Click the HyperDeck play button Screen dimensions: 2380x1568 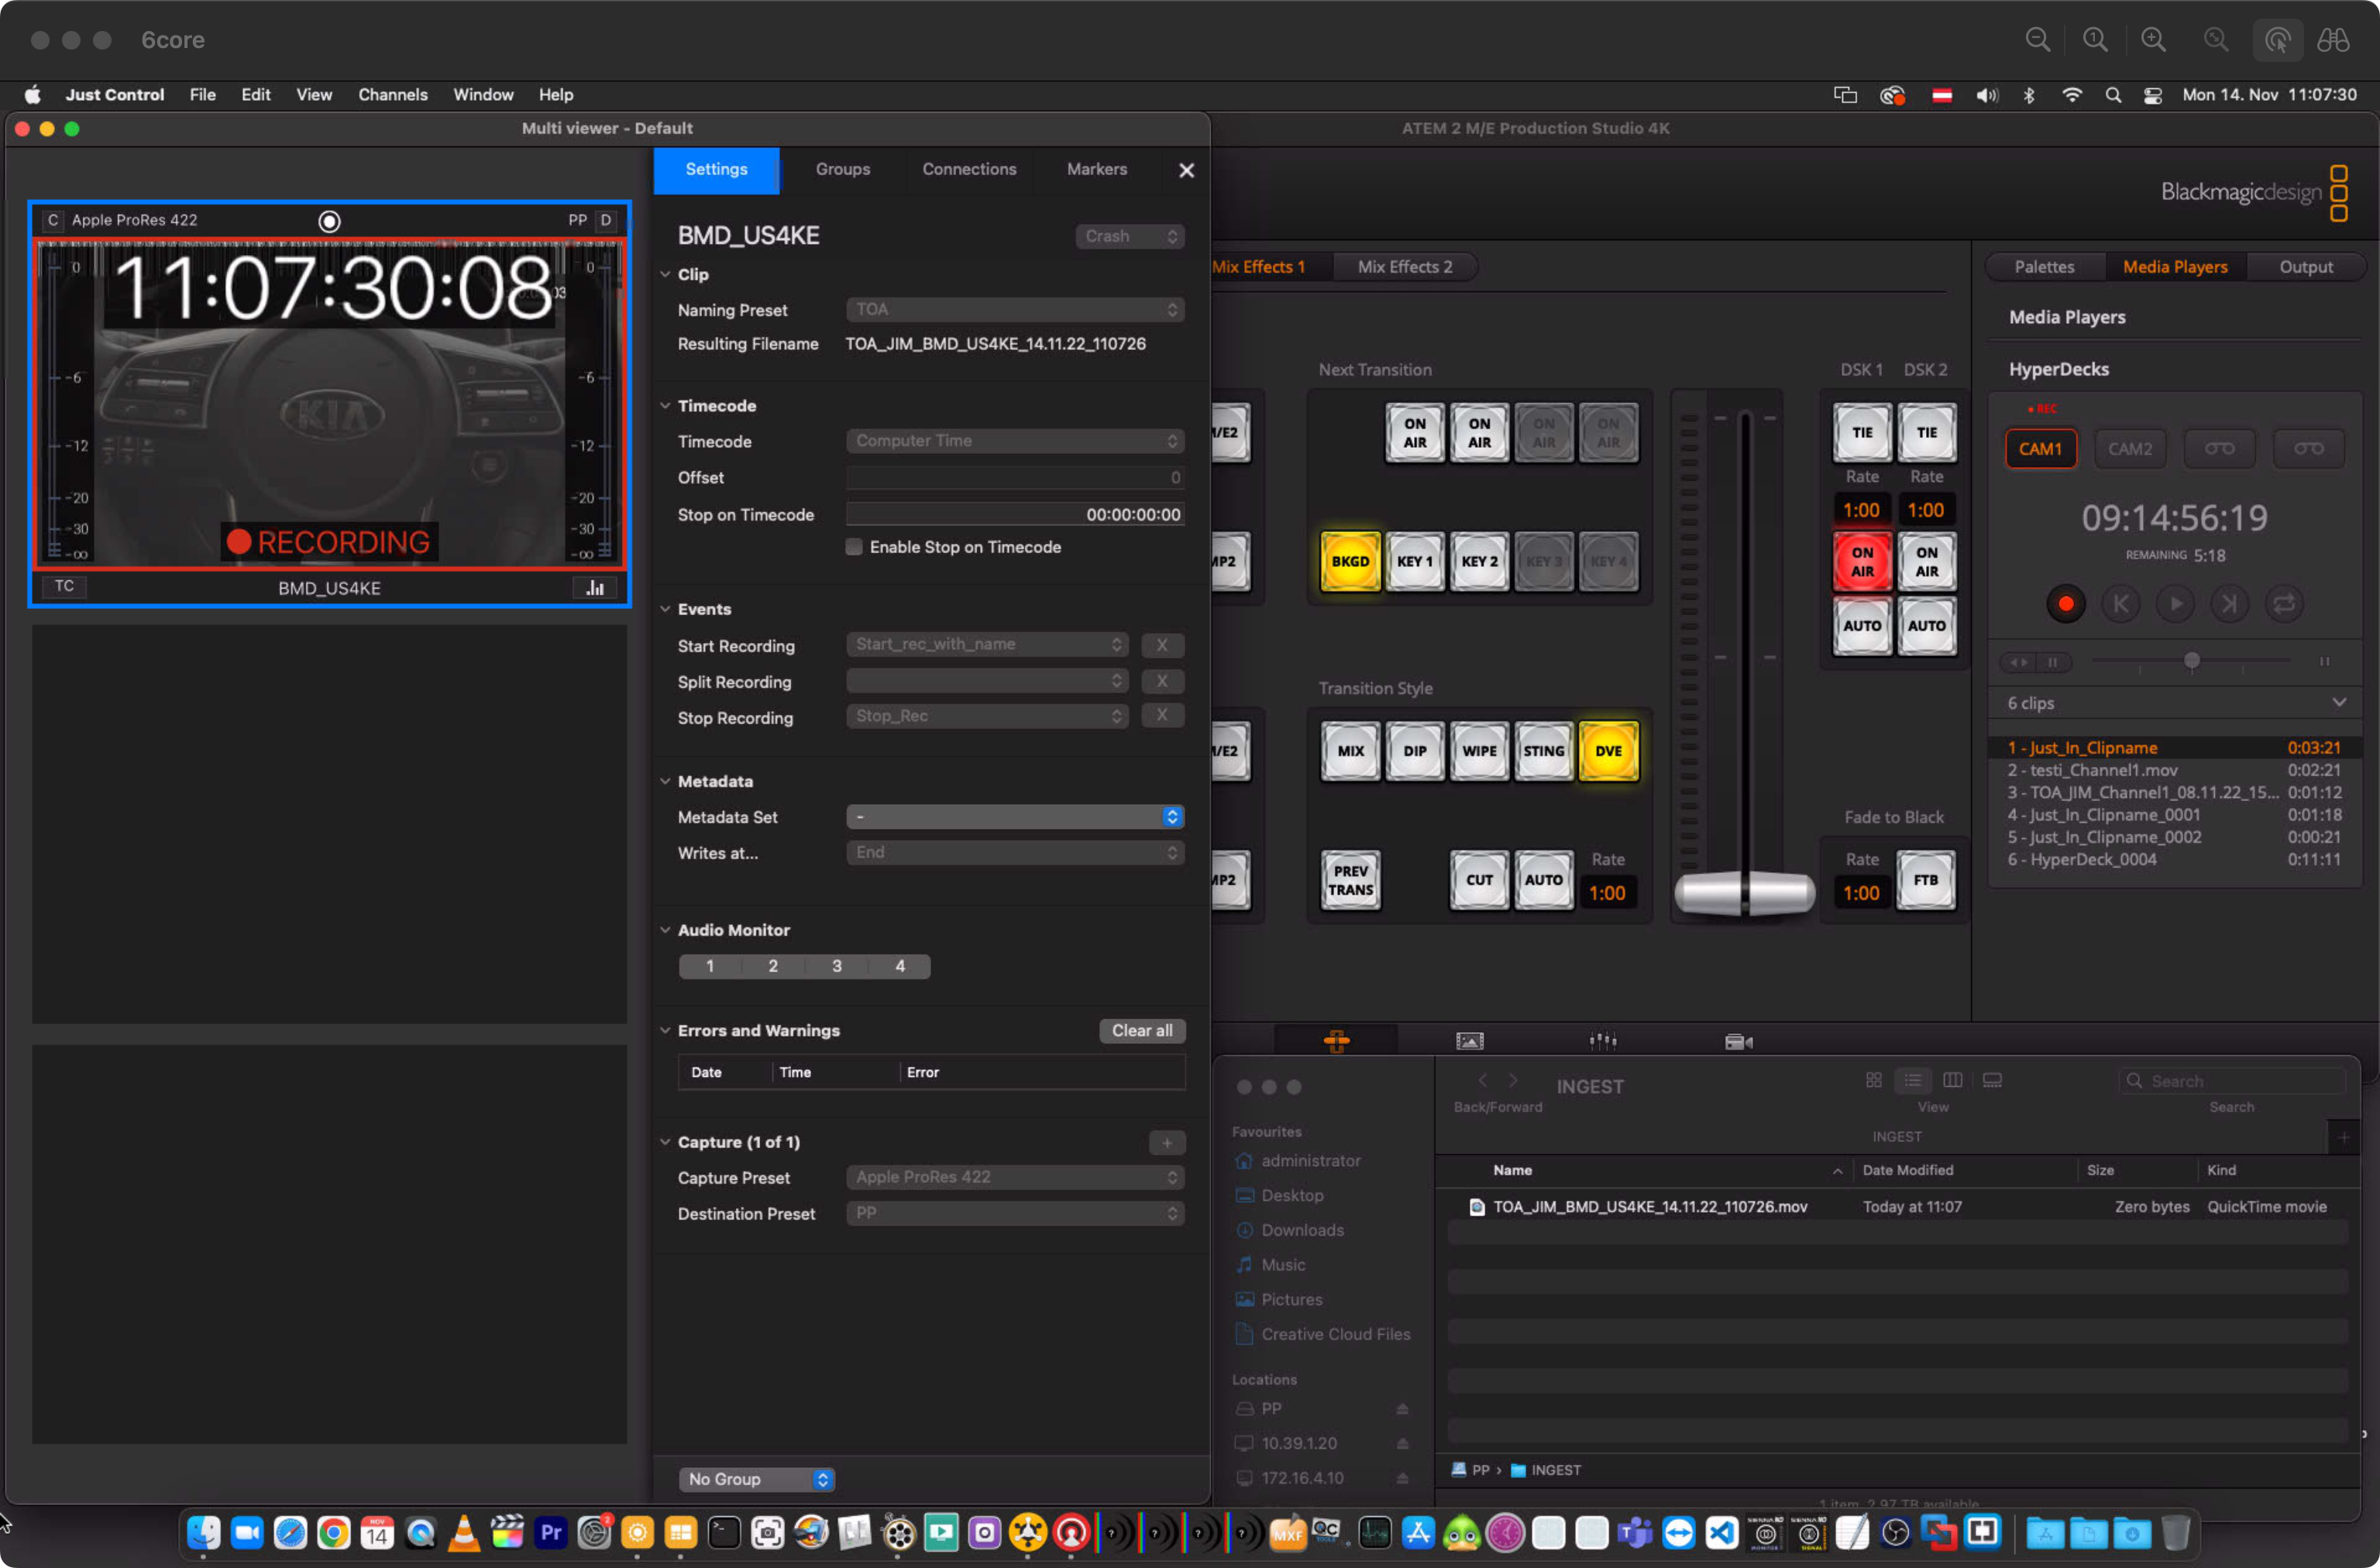[x=2175, y=603]
